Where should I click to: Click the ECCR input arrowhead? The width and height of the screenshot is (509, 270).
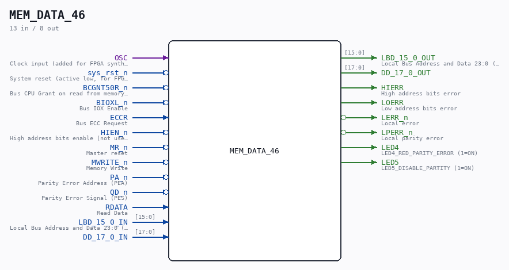(166, 118)
